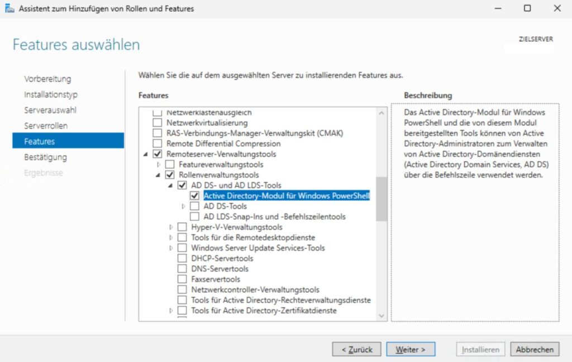Open the Serverrollen step
This screenshot has height=362, width=572.
point(46,126)
